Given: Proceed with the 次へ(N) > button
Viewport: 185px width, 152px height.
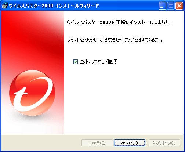Looking at the screenshot, I should click(x=130, y=143).
